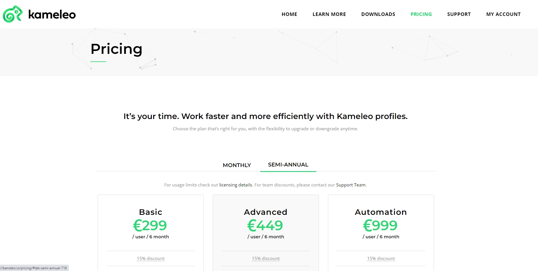Viewport: 538px width, 271px height.
Task: Click the kameleo wordmark text
Action: pyautogui.click(x=52, y=14)
